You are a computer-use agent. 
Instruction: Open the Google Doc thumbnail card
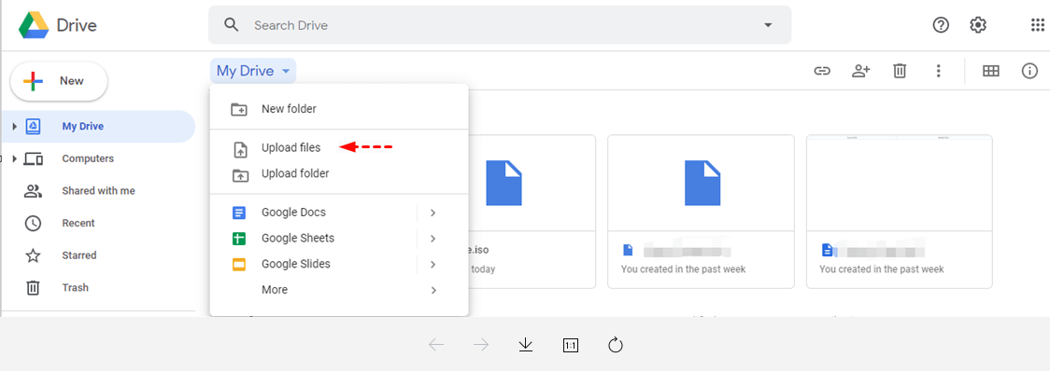pyautogui.click(x=900, y=212)
